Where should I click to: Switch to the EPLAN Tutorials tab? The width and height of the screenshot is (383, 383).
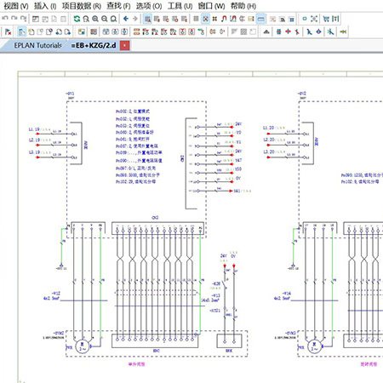pyautogui.click(x=37, y=45)
